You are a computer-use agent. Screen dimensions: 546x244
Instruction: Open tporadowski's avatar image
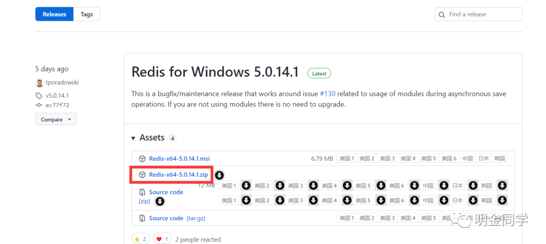[39, 83]
